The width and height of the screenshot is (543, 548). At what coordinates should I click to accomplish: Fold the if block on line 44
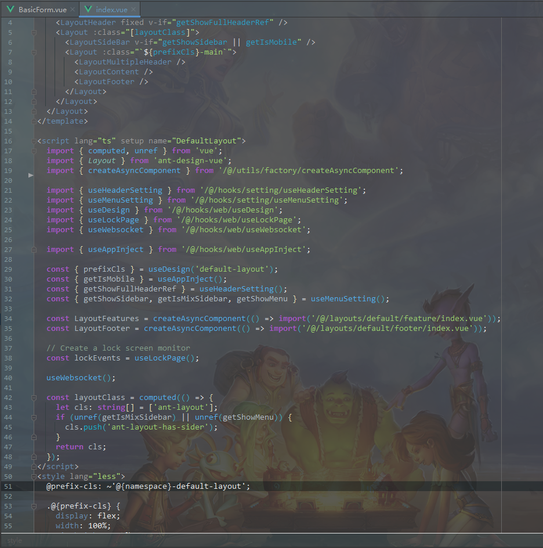pos(34,417)
